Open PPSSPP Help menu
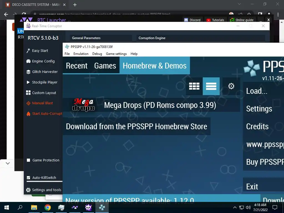Viewport: 284px width, 213px height. [134, 54]
